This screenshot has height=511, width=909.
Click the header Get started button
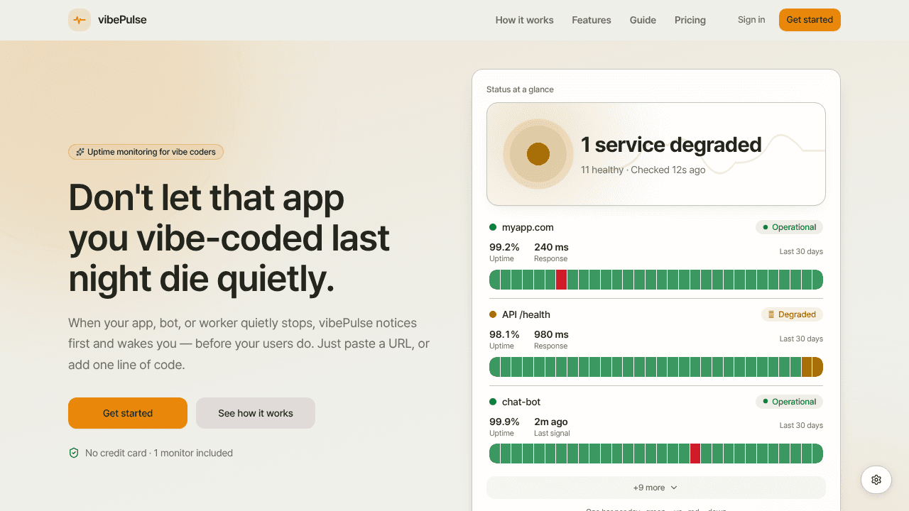point(810,20)
